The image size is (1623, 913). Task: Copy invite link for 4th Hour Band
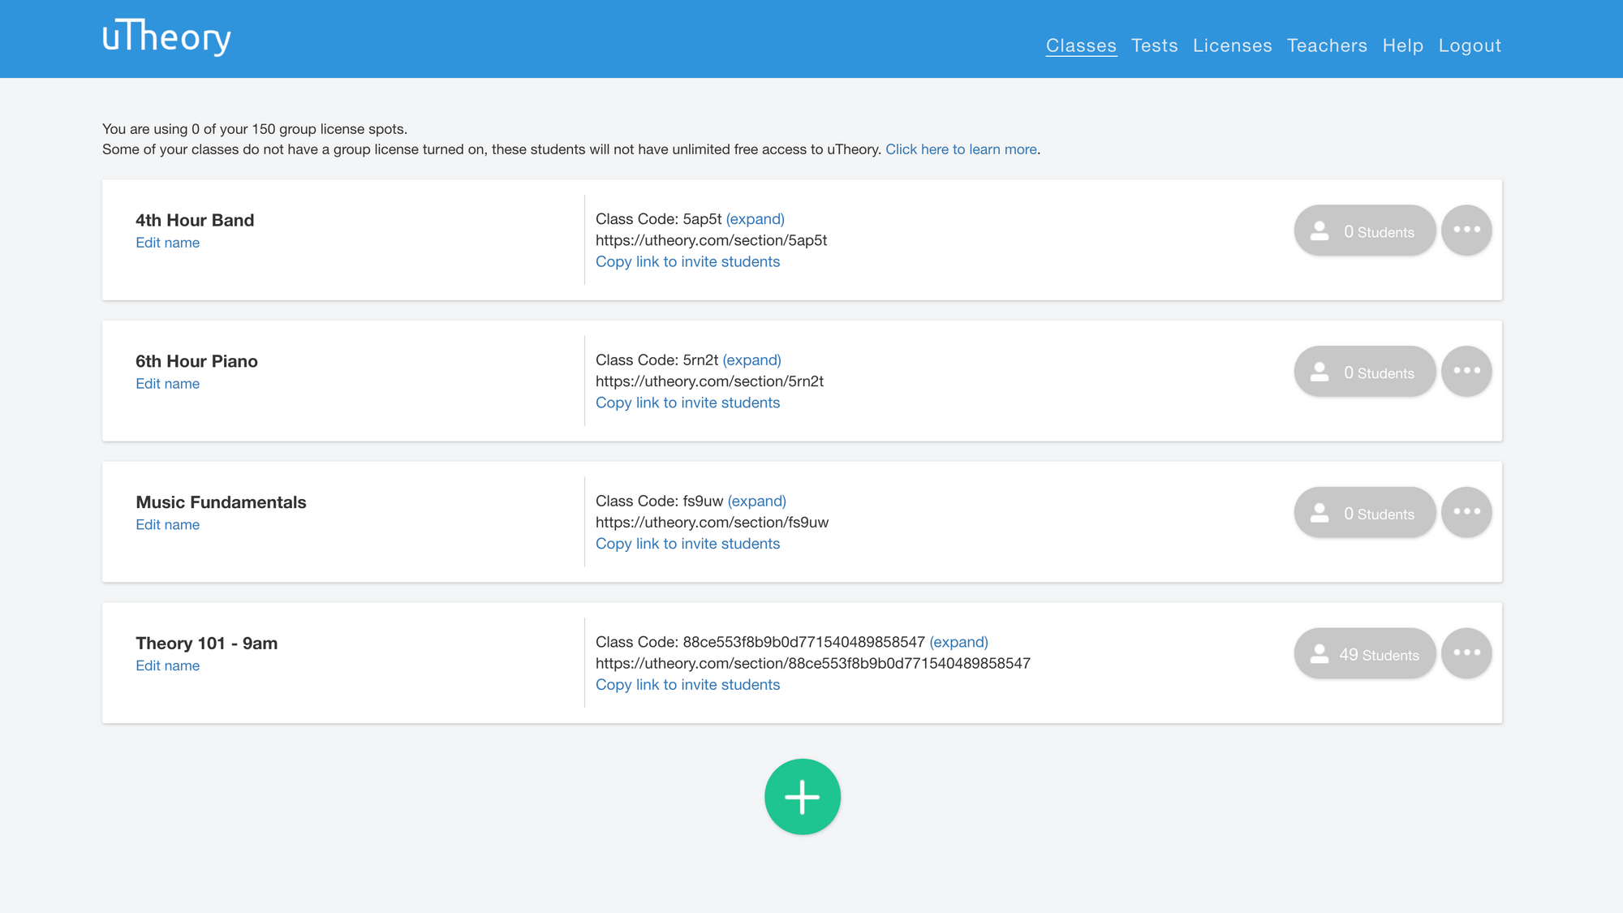click(687, 262)
